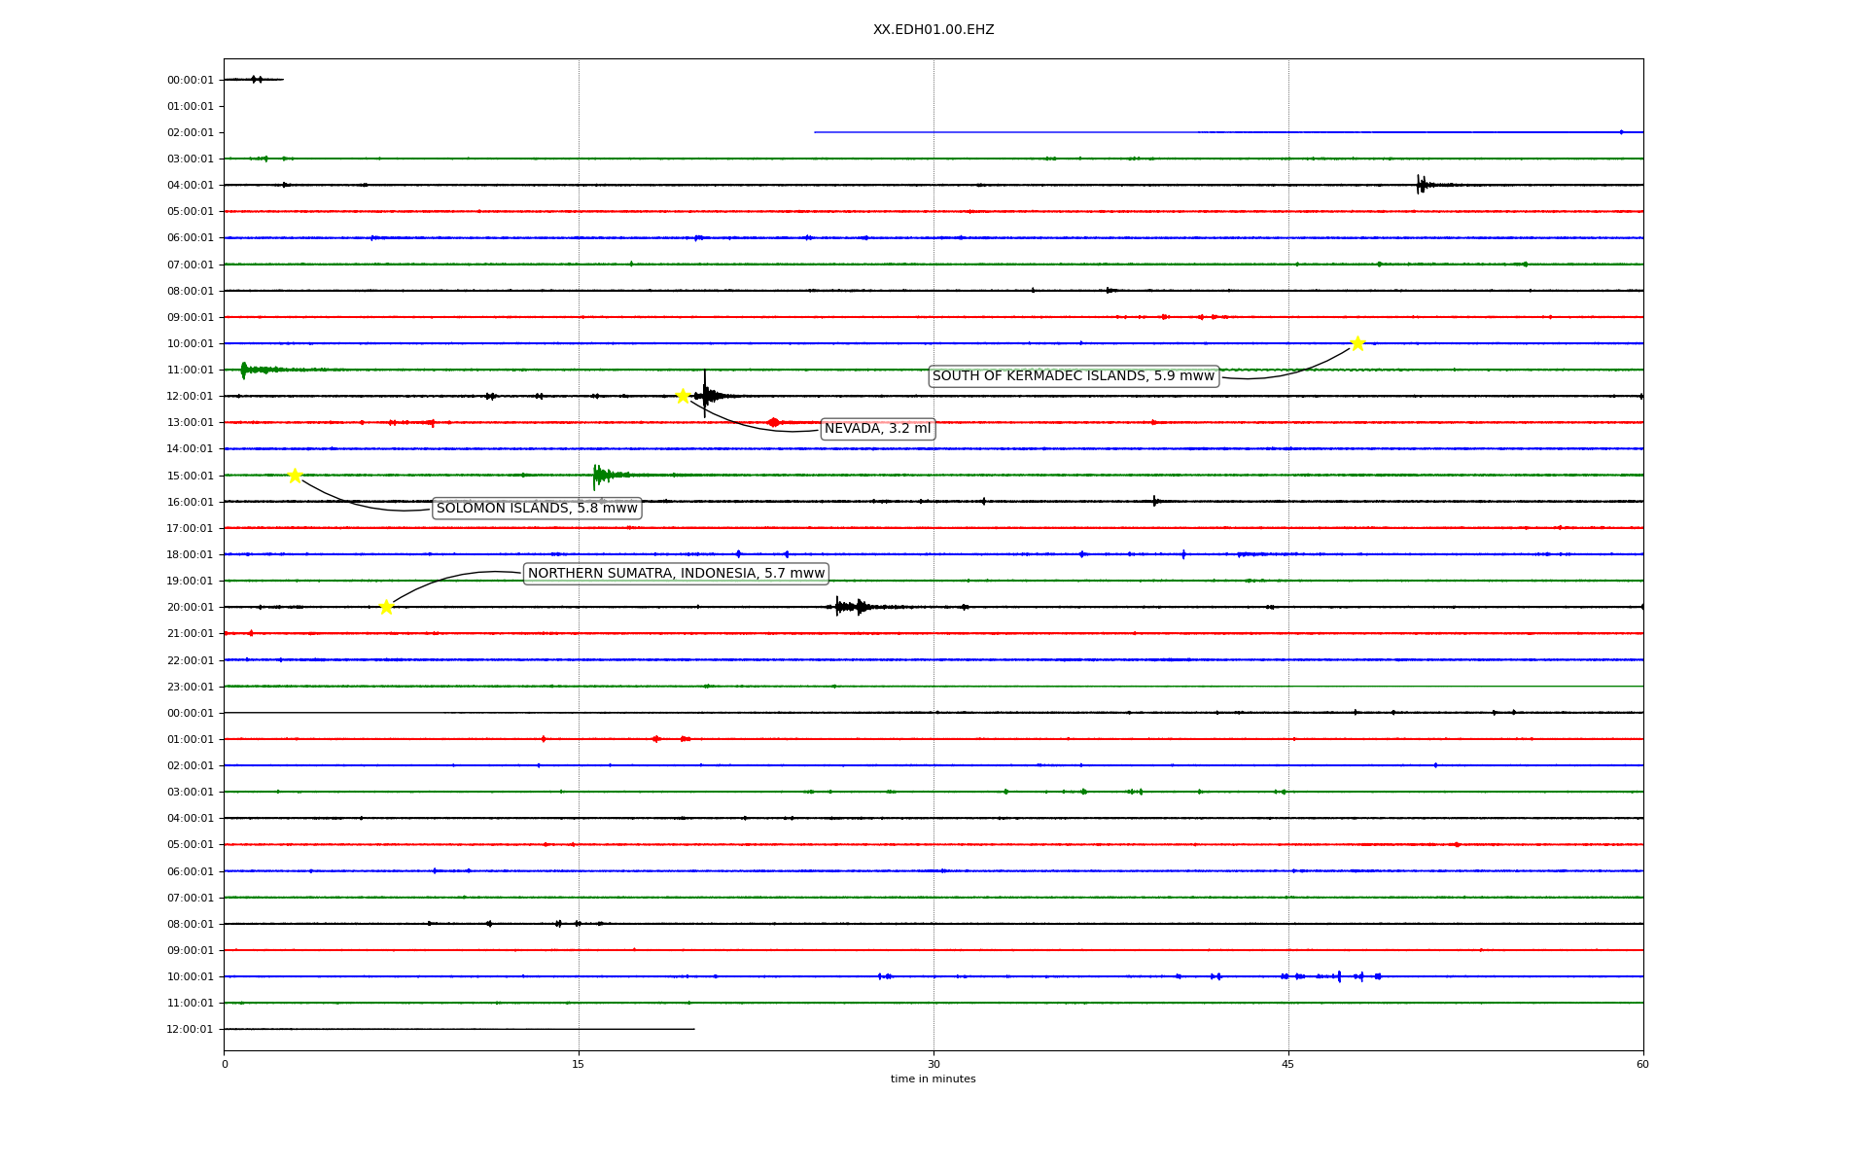This screenshot has height=1167, width=1867.
Task: Click the plot title XX.EDH01.00.EHZ
Action: (x=933, y=30)
